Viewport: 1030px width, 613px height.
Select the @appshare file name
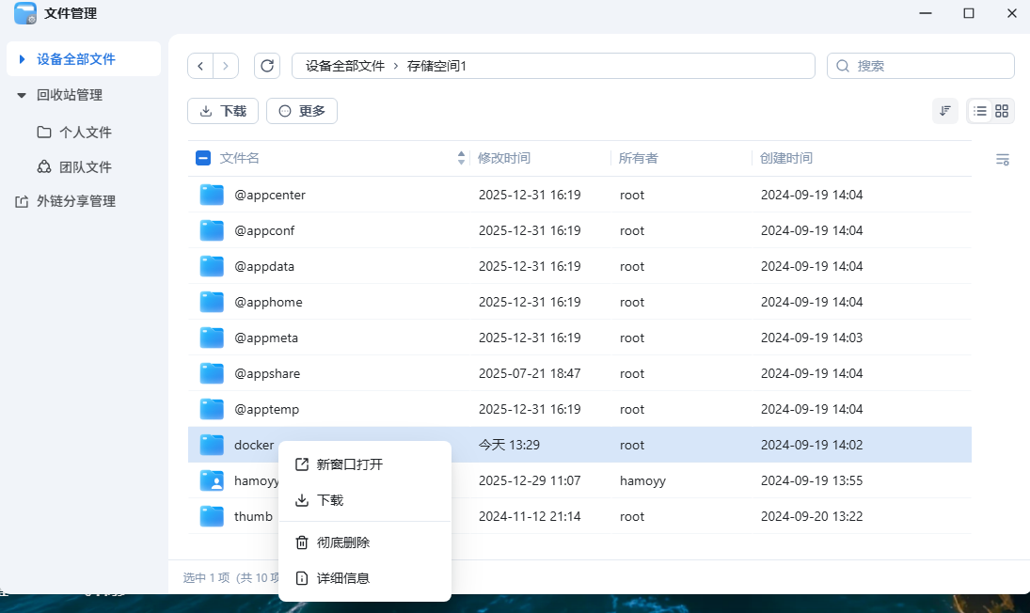(267, 373)
